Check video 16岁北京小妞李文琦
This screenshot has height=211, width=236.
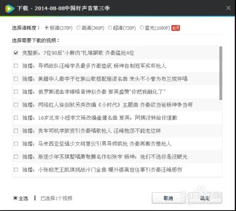click(x=16, y=118)
